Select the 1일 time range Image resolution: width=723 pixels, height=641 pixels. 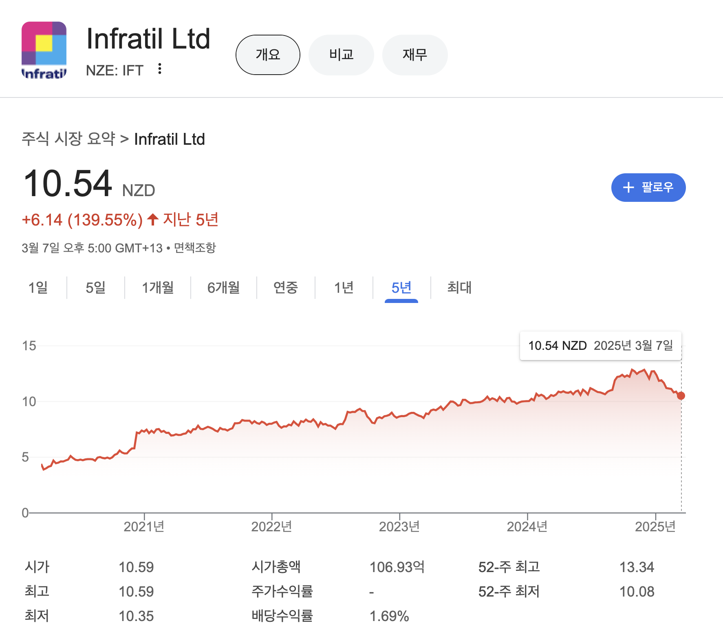tap(38, 288)
